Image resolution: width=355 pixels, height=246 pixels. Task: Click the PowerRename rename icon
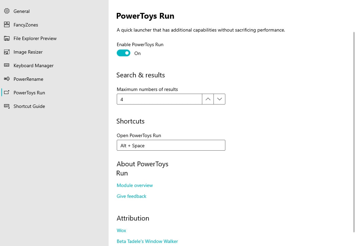click(6, 79)
